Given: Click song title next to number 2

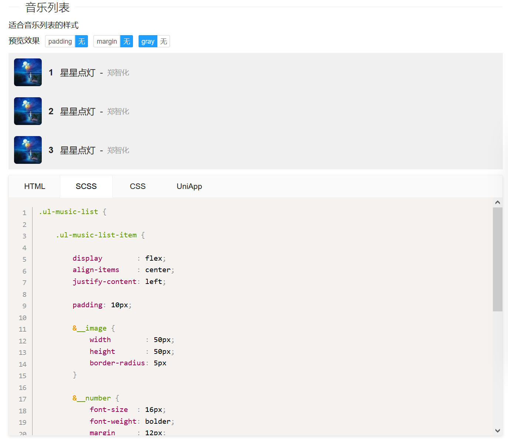Looking at the screenshot, I should click(78, 112).
